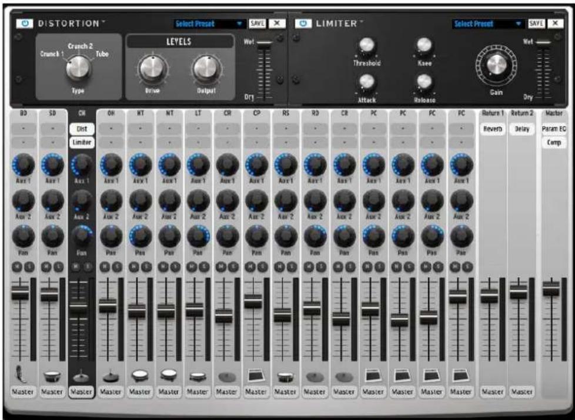Toggle the Limiter effect power button
575x420 pixels.
point(303,23)
